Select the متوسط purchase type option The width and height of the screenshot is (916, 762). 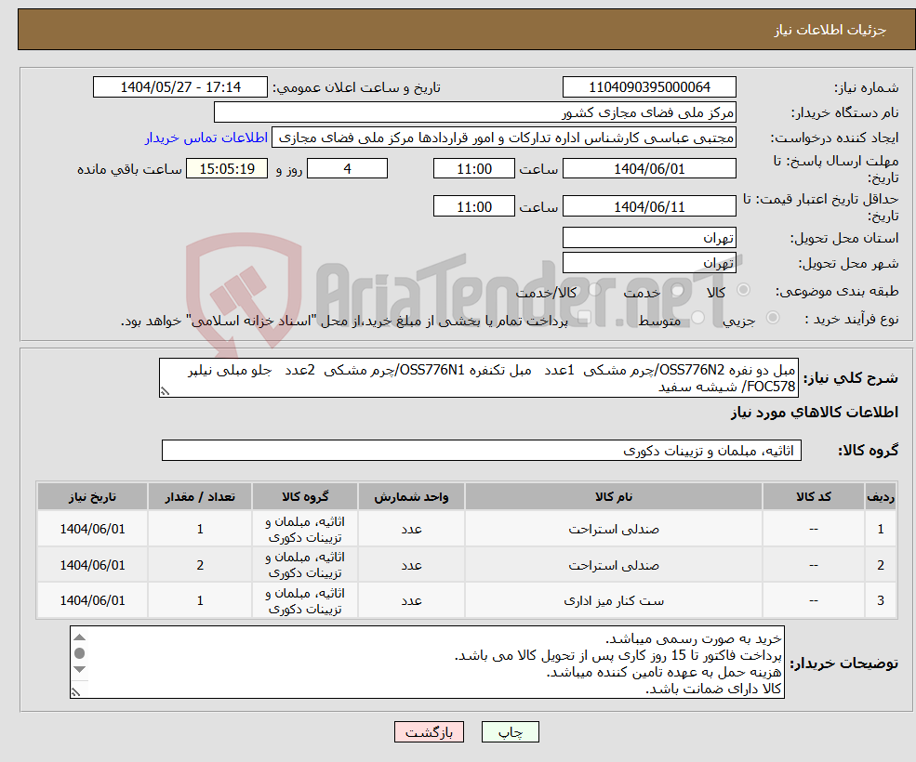(x=696, y=316)
